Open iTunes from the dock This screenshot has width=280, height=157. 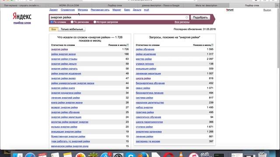[193, 155]
